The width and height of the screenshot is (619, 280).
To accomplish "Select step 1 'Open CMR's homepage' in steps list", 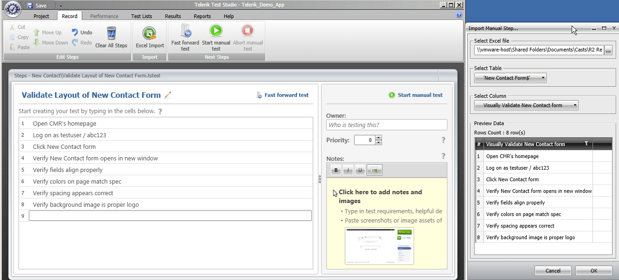I will (166, 123).
